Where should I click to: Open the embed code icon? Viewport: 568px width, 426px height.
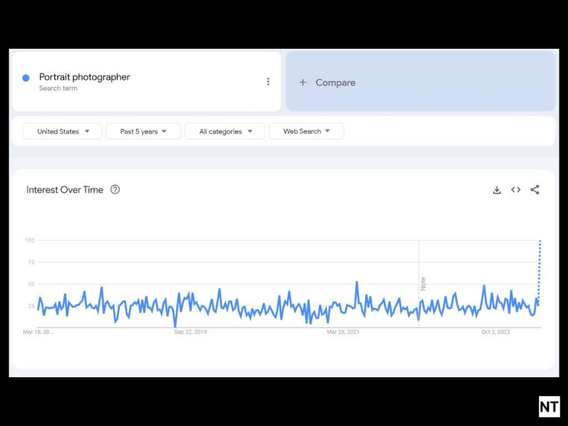[516, 190]
